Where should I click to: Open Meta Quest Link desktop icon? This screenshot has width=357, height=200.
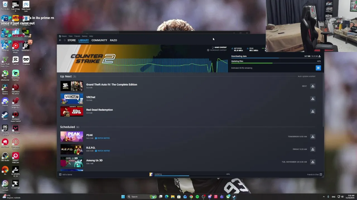26,6
